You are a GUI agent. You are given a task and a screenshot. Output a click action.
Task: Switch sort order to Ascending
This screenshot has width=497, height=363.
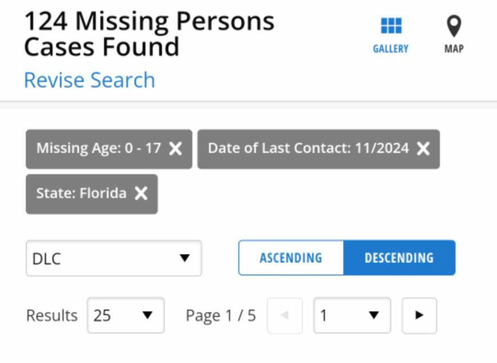tap(291, 258)
